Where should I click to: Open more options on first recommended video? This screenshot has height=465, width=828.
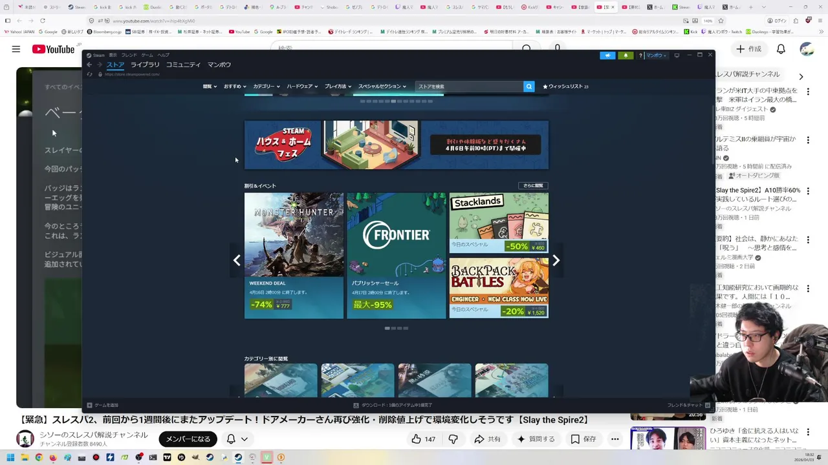point(808,92)
